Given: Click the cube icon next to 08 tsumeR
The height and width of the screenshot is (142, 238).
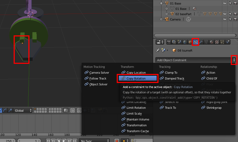Looking at the screenshot, I should [174, 50].
